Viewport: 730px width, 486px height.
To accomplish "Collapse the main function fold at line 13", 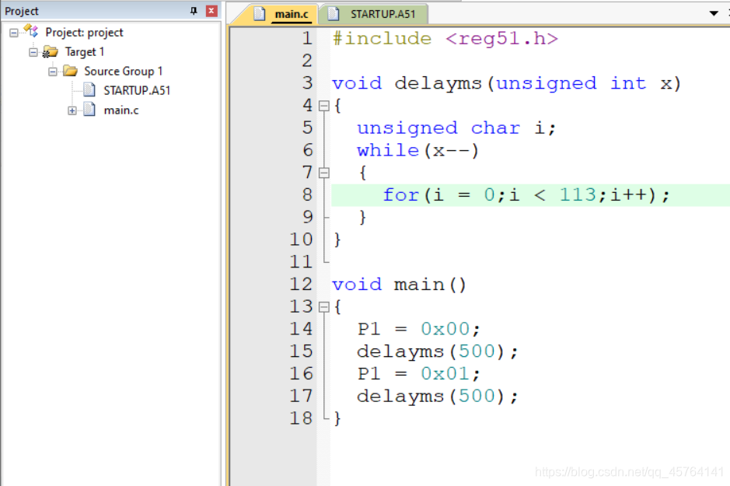I will pos(324,307).
